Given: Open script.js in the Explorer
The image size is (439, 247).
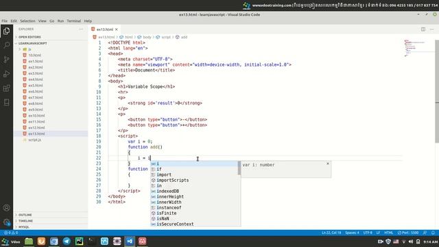Looking at the screenshot, I should coord(35,140).
